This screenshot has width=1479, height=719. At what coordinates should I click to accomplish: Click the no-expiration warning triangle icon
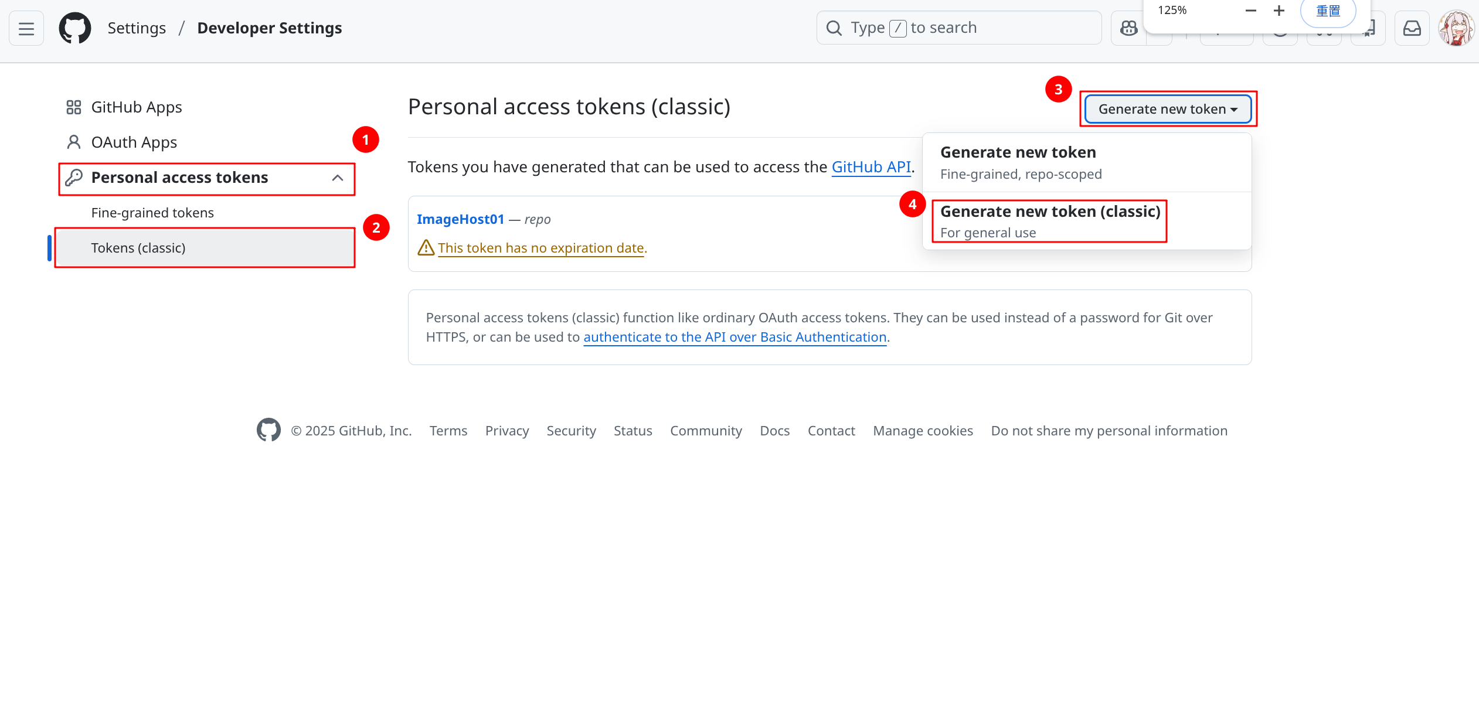(426, 248)
